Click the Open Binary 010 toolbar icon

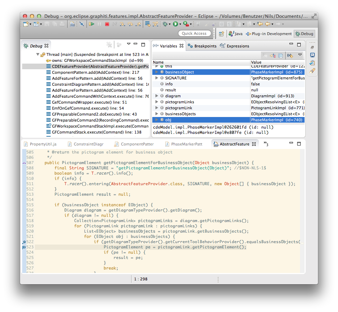tap(72, 24)
